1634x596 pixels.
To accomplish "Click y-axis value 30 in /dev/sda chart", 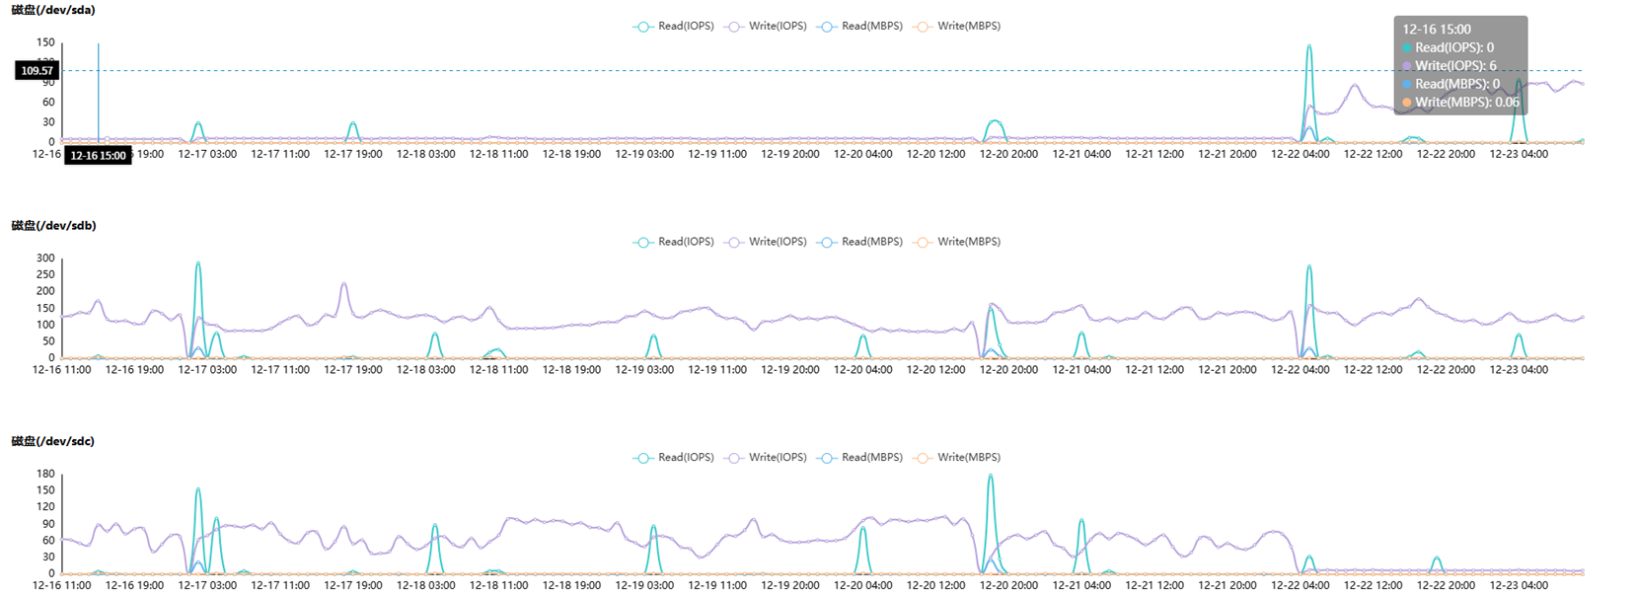I will (x=48, y=122).
